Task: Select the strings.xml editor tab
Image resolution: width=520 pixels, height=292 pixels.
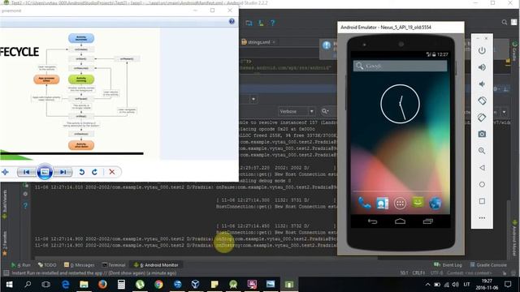Action: [x=258, y=42]
